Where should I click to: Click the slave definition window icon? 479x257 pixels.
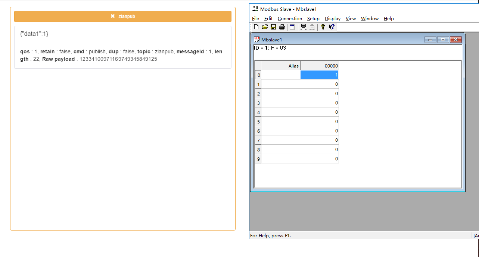click(292, 27)
